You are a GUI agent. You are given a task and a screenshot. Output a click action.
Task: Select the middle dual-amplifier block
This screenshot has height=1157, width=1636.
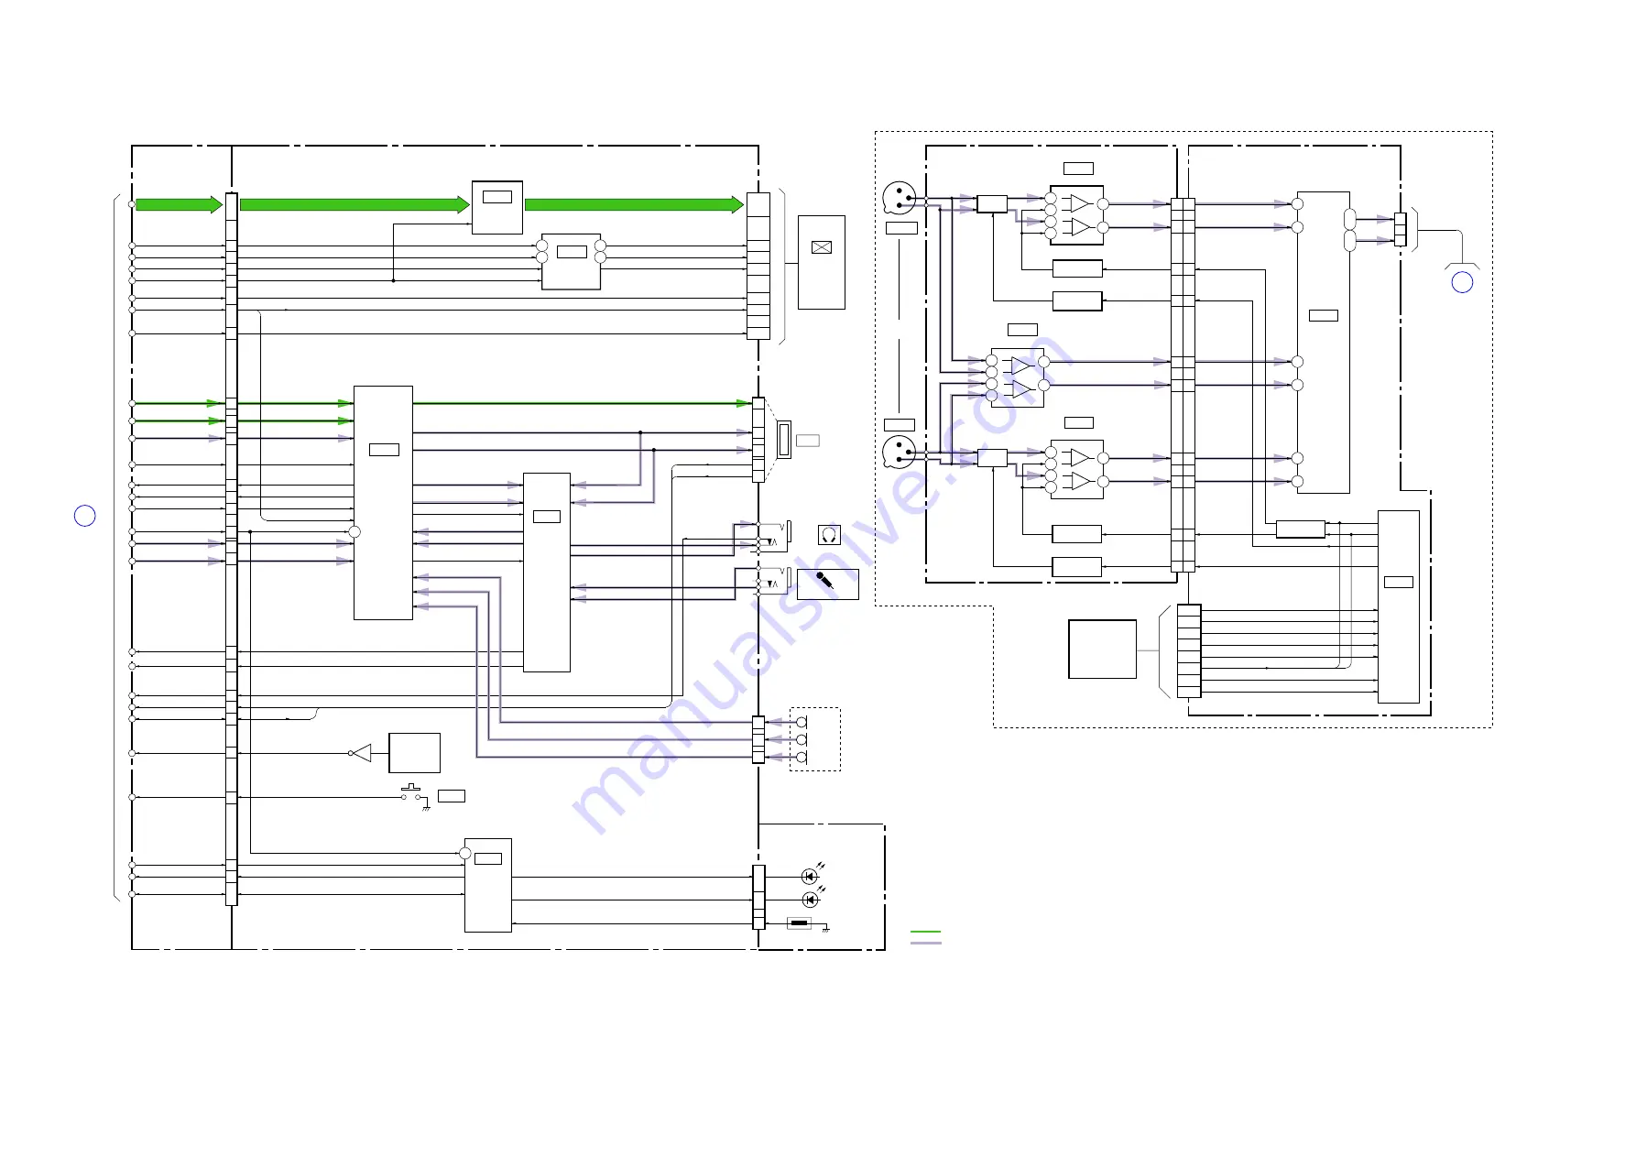pos(1017,377)
